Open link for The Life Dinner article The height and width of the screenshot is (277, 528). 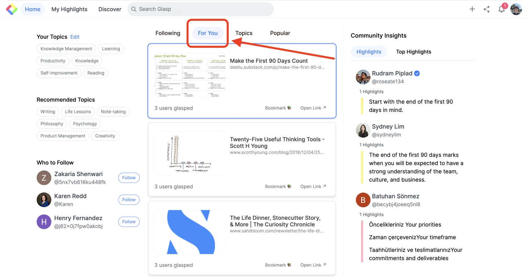pyautogui.click(x=313, y=265)
